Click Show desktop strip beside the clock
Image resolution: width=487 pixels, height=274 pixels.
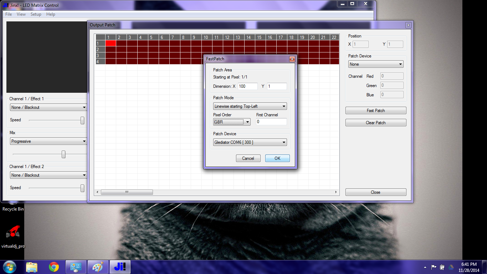484,267
